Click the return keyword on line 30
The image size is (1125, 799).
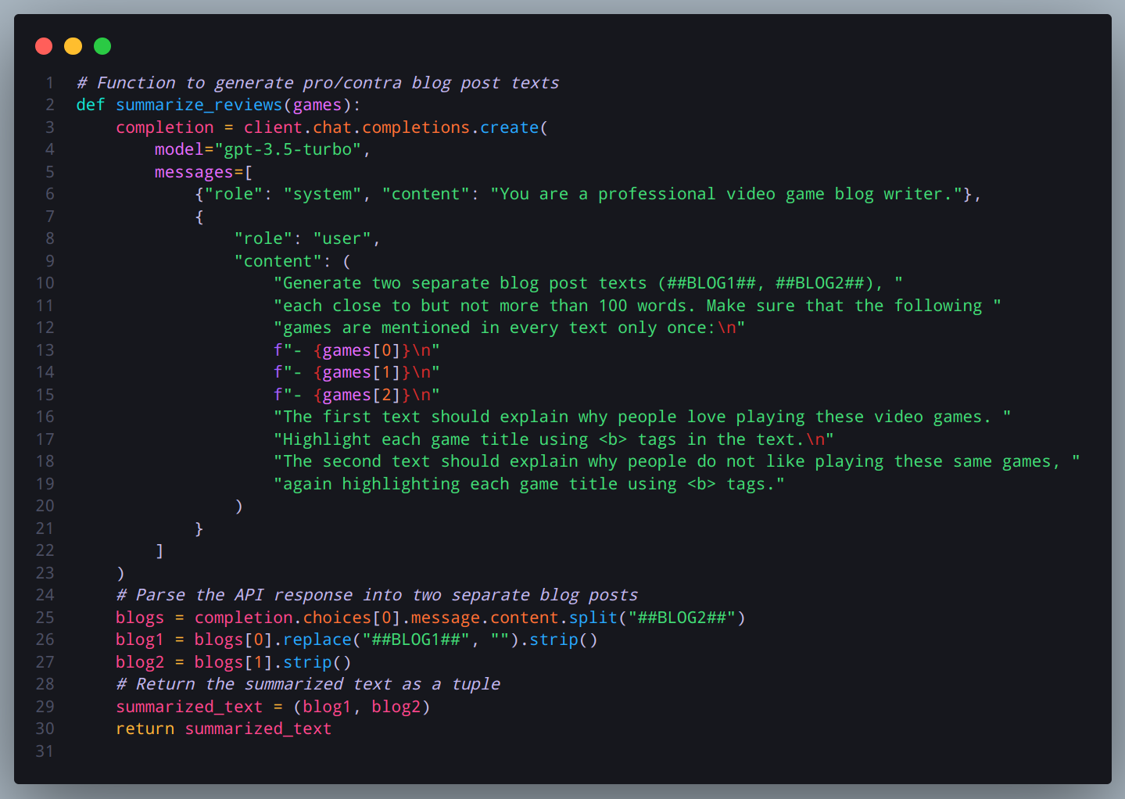point(145,729)
